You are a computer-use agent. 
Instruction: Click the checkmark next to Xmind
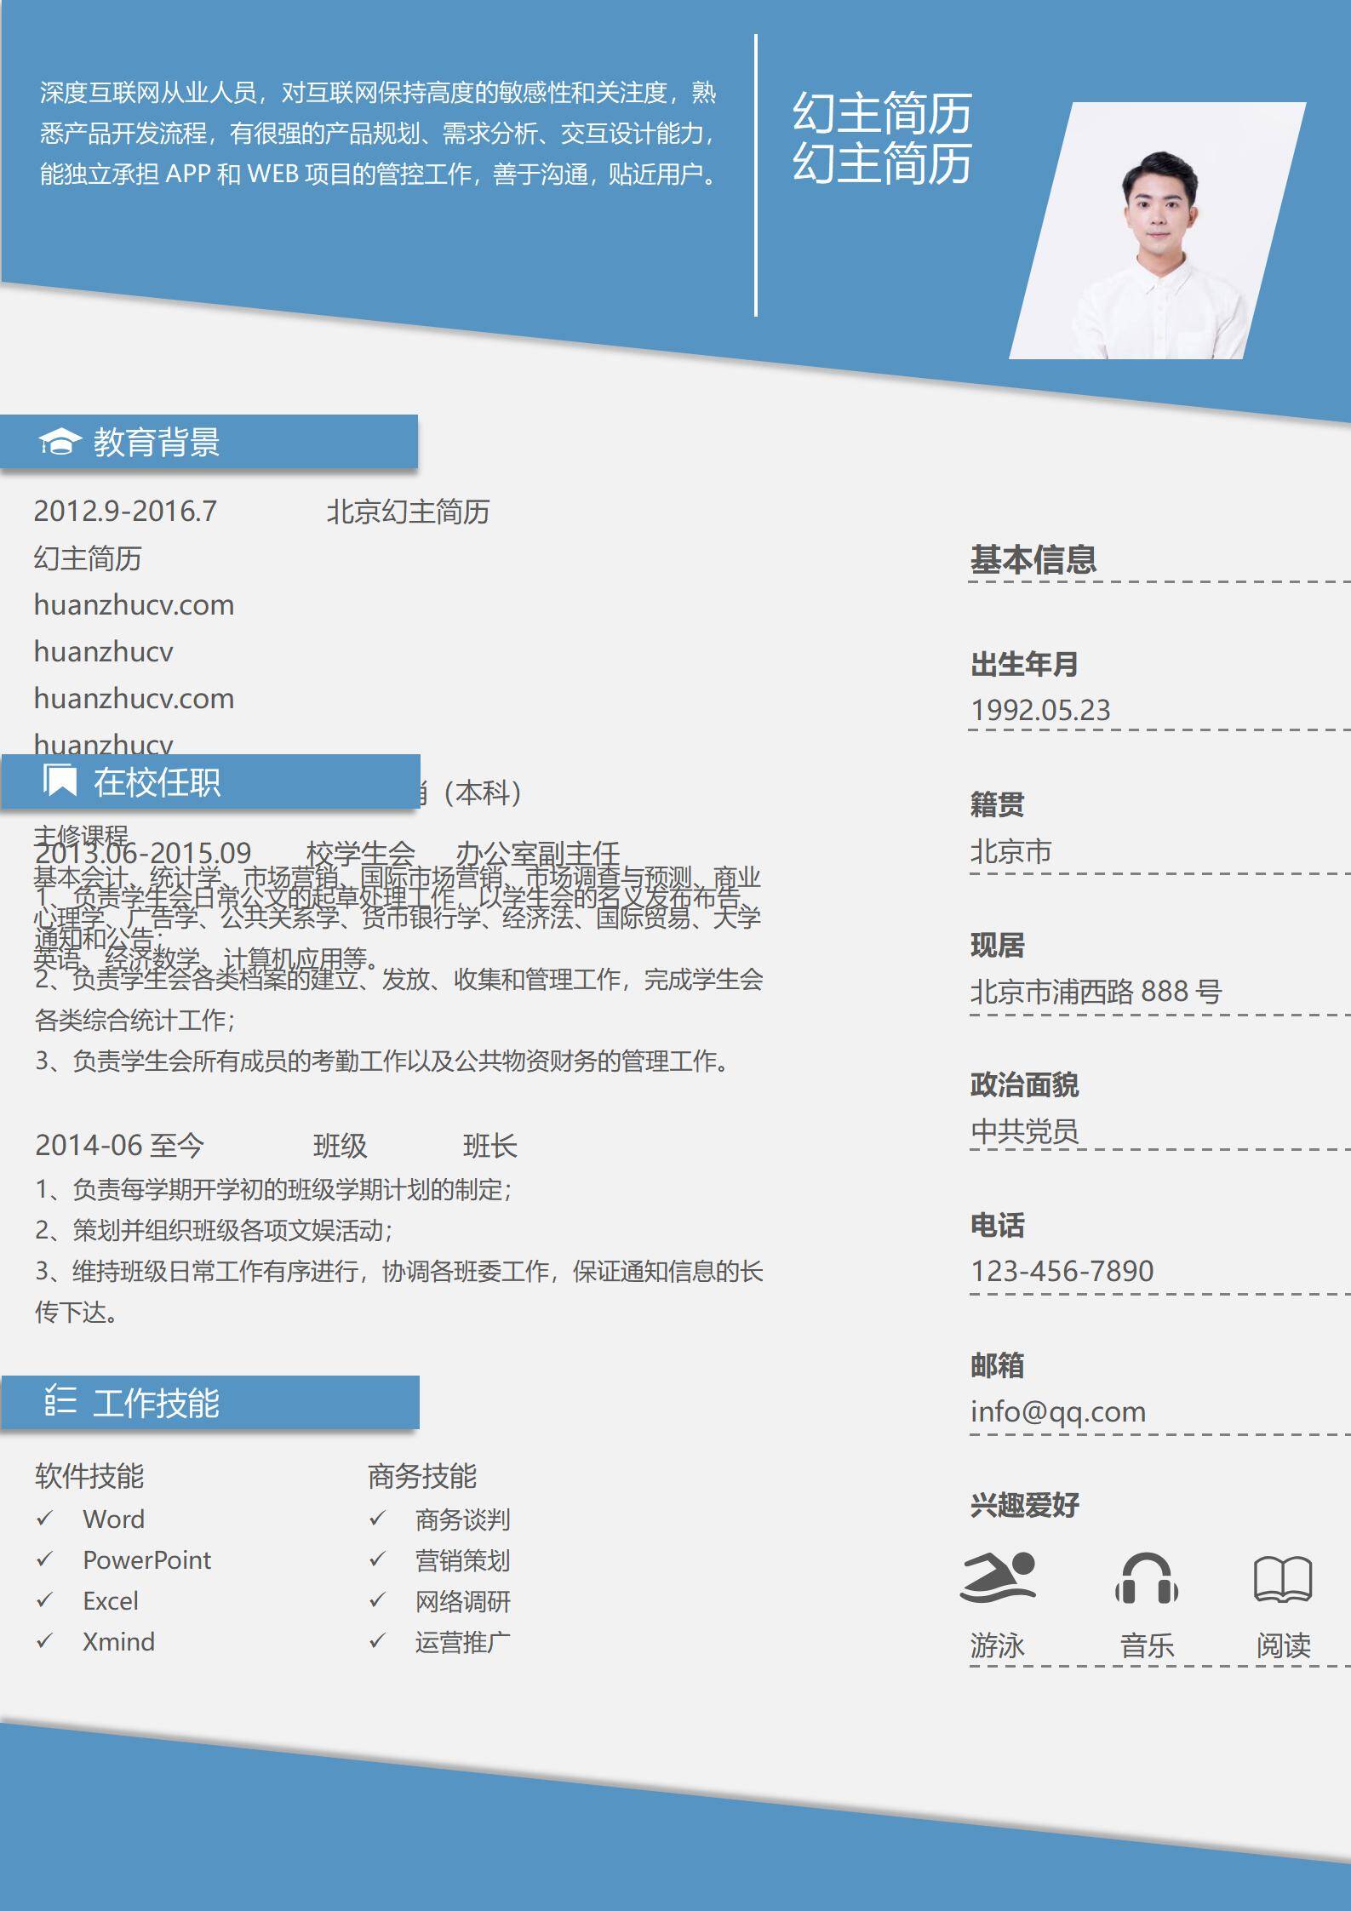click(44, 1641)
